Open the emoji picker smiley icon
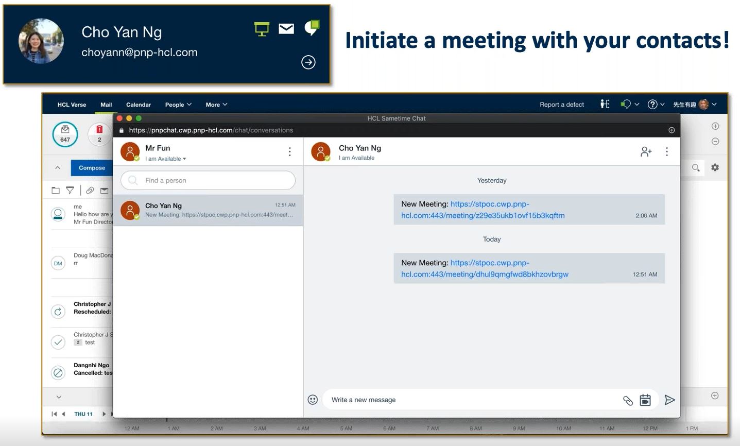Viewport: 740px width, 446px height. coord(313,400)
